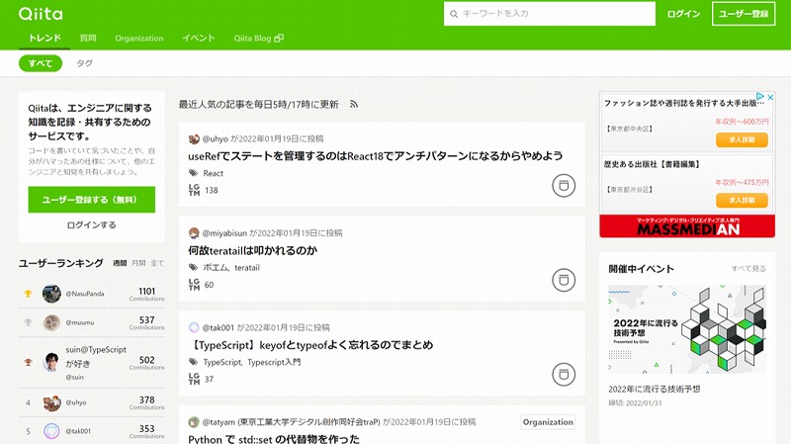Open Python で std::set の代替物 article
The width and height of the screenshot is (791, 444).
point(274,438)
